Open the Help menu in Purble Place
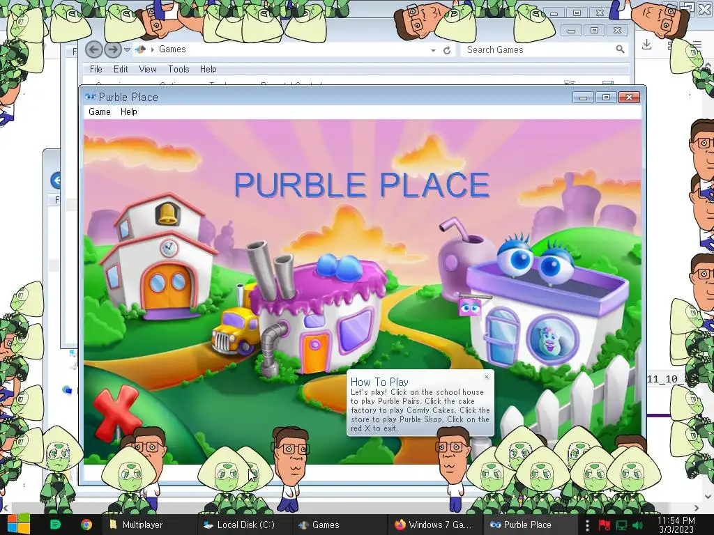The width and height of the screenshot is (714, 535). point(128,112)
